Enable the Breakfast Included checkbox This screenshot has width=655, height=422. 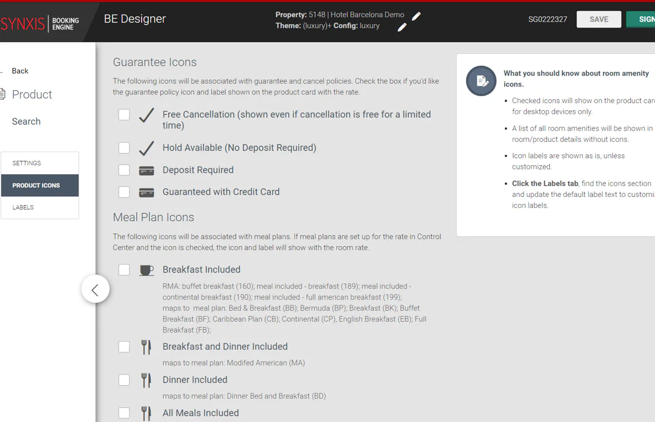124,270
